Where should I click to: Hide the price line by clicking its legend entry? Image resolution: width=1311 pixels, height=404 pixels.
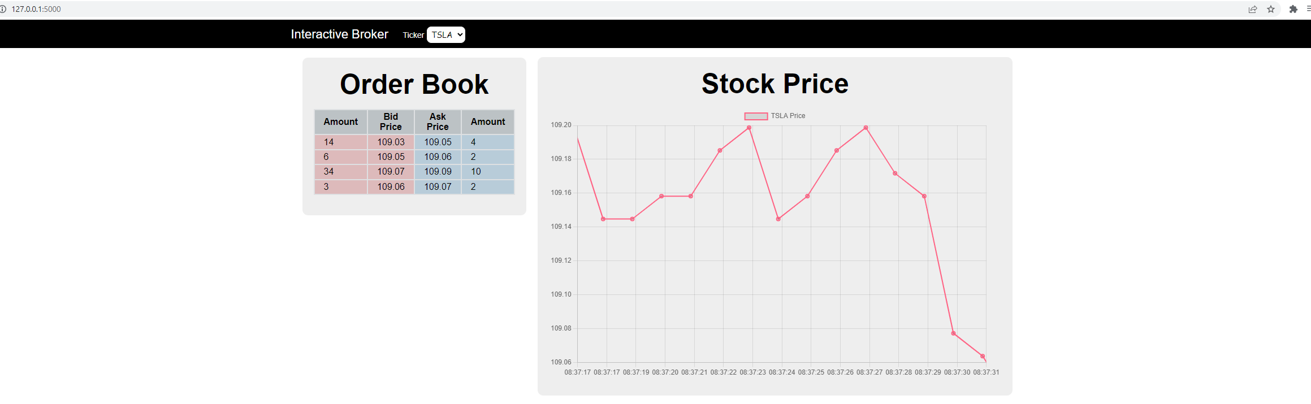tap(788, 115)
